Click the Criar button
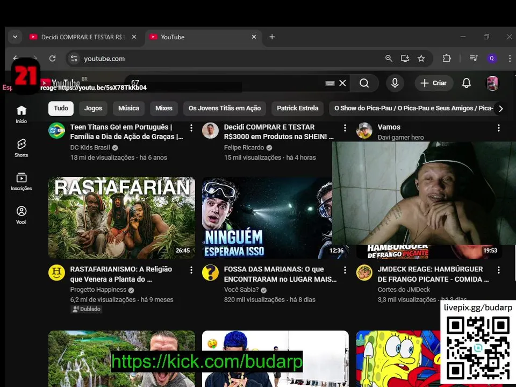This screenshot has height=387, width=516. tap(433, 83)
